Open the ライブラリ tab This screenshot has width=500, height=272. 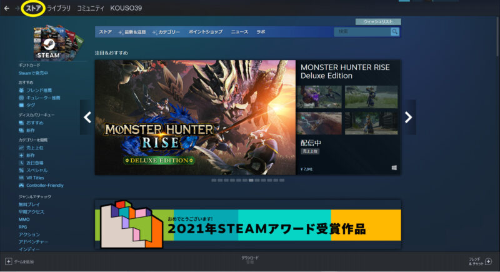[x=59, y=8]
